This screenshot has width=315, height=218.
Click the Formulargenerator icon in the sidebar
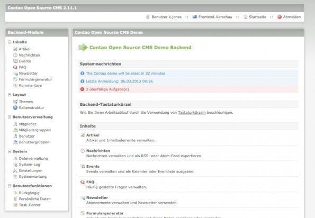[15, 79]
